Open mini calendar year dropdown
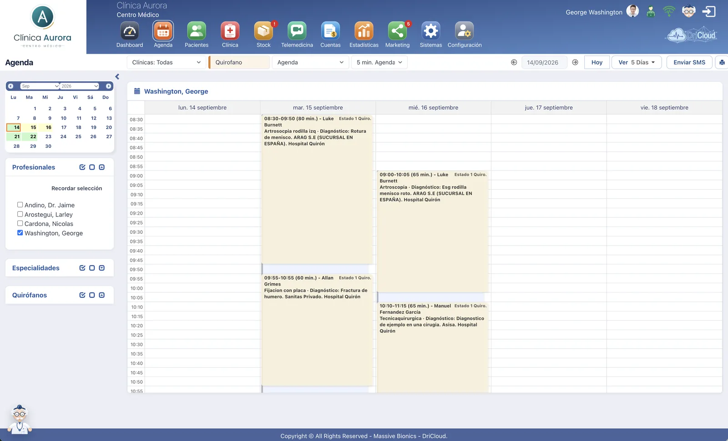The height and width of the screenshot is (441, 728). tap(80, 86)
